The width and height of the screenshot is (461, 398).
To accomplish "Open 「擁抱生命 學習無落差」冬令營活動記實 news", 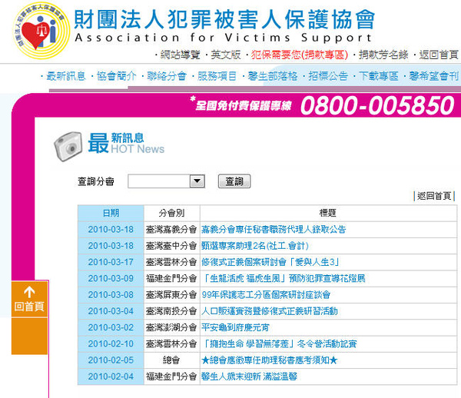I will point(279,344).
